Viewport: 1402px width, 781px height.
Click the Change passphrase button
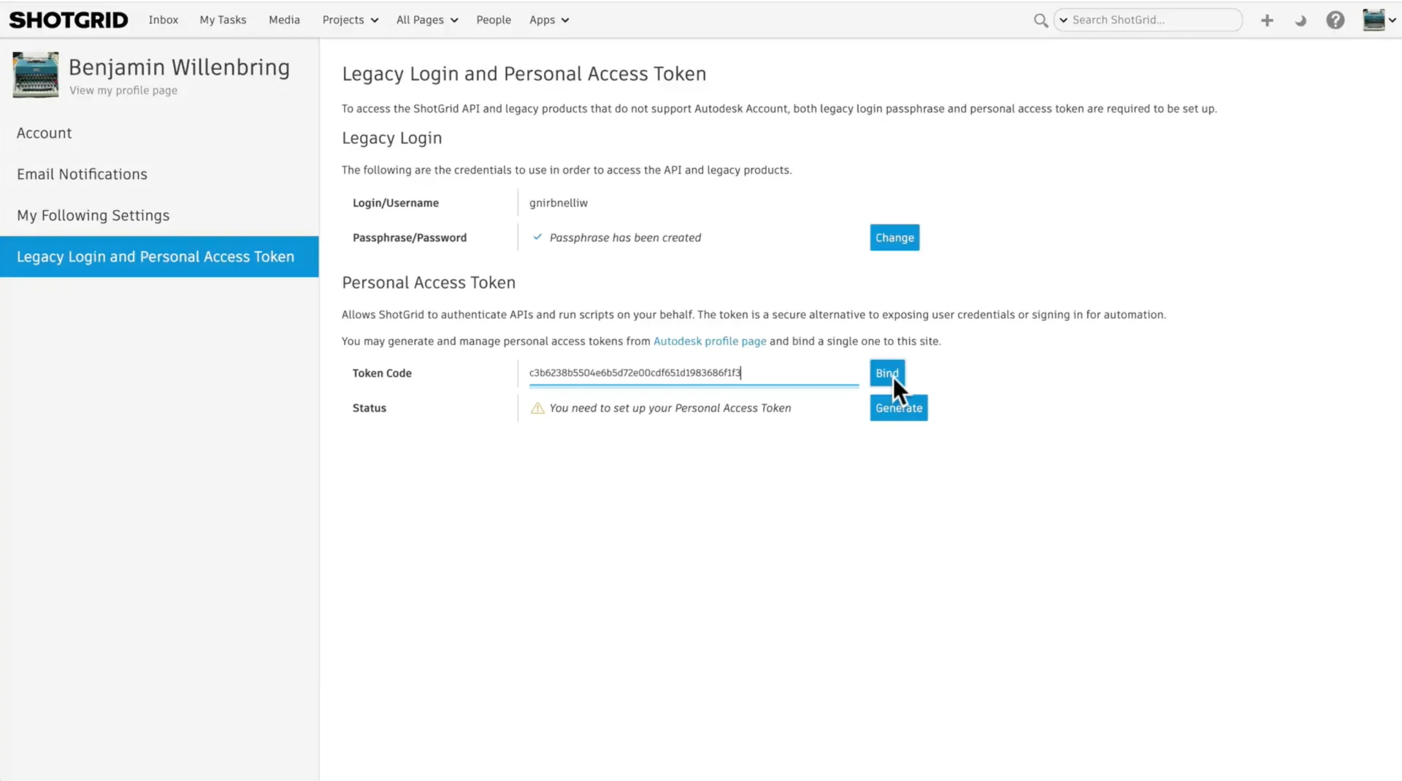click(895, 238)
